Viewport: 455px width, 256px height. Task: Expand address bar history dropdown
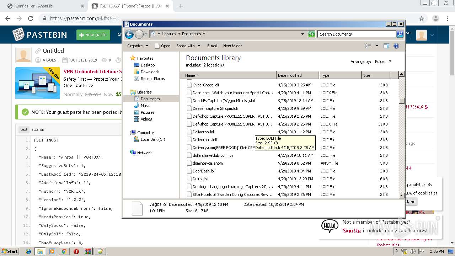(303, 34)
